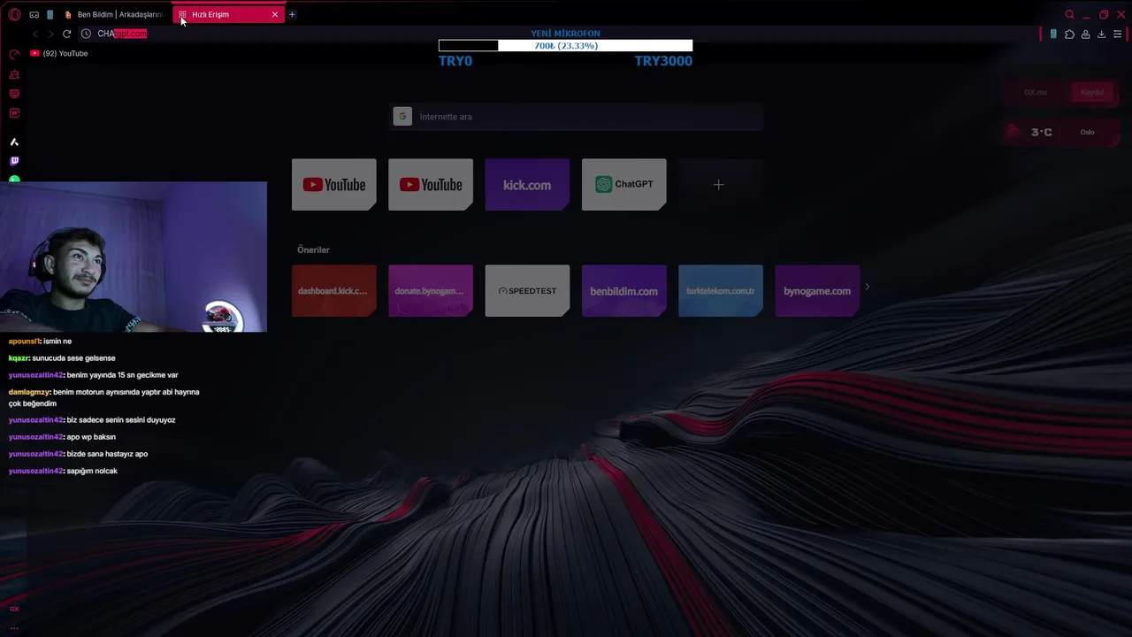Open the dashboard.kick.c... suggestion tile
The height and width of the screenshot is (637, 1132).
[333, 291]
